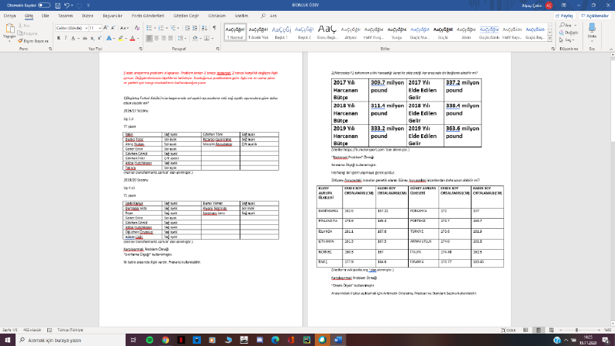Image resolution: width=615 pixels, height=346 pixels.
Task: Apply the yellow text highlight color
Action: click(120, 38)
